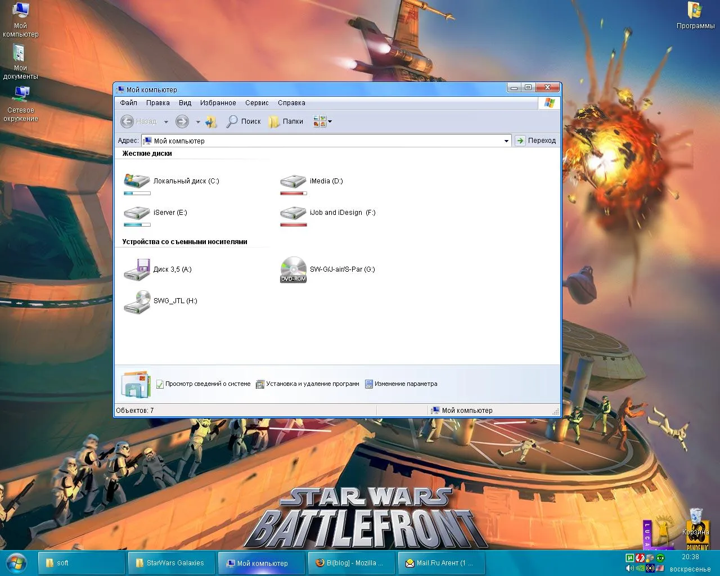
Task: Open the Мои документы desktop icon
Action: (x=20, y=62)
